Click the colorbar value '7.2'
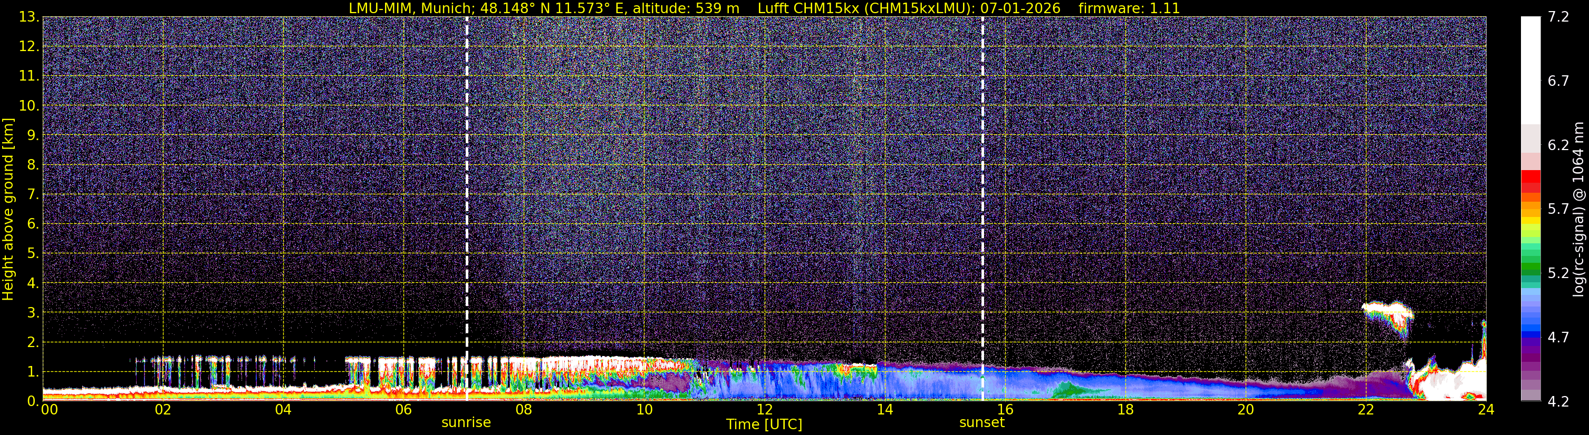 point(1558,17)
